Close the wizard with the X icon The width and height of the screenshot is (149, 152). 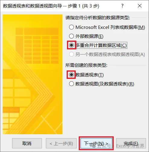coord(140,6)
